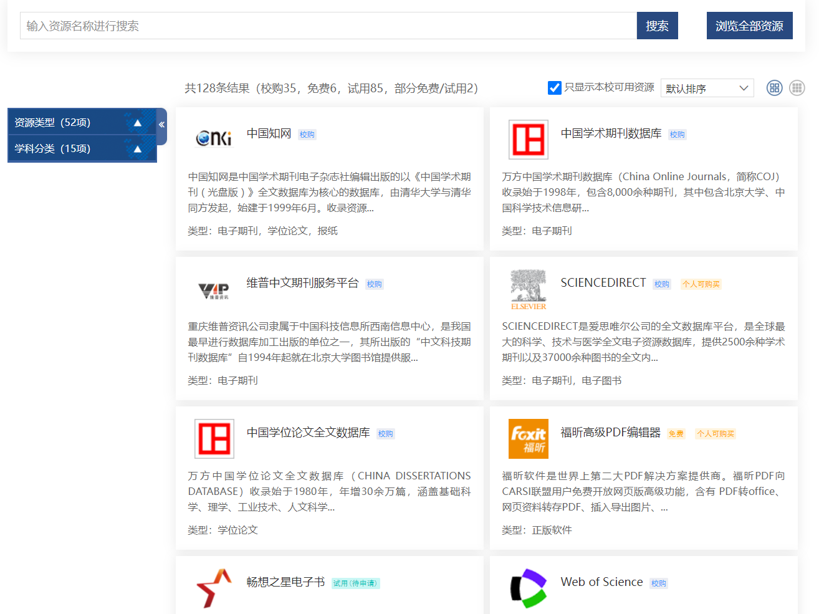Collapse the sidebar with double-arrow handle

pos(161,125)
